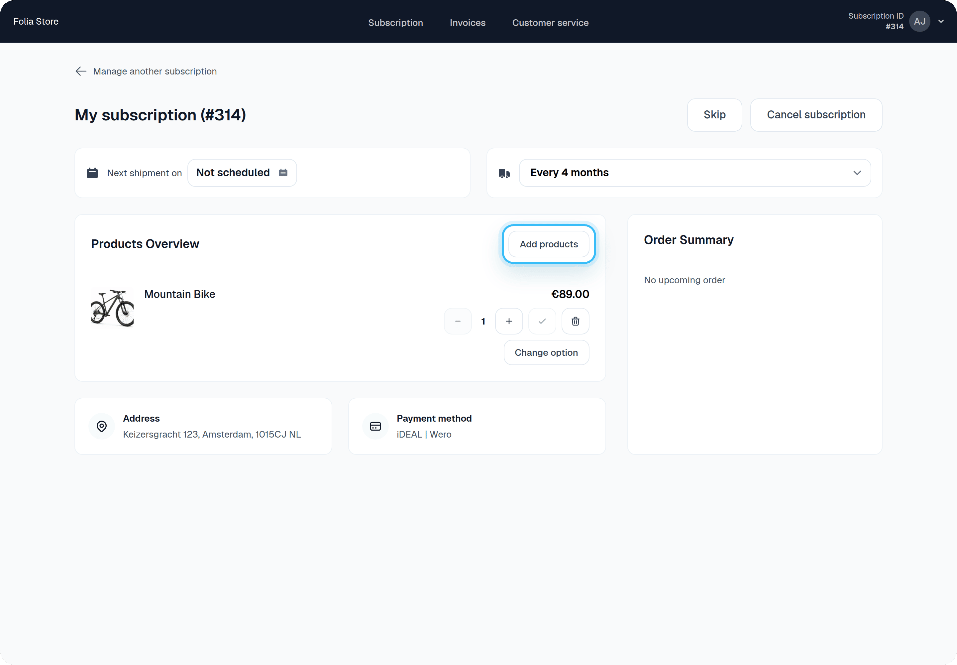Open the Every 4 months frequency dropdown
The width and height of the screenshot is (957, 665).
point(694,173)
